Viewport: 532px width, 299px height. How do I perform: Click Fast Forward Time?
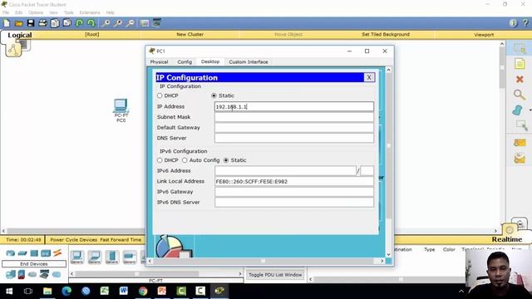pos(121,240)
